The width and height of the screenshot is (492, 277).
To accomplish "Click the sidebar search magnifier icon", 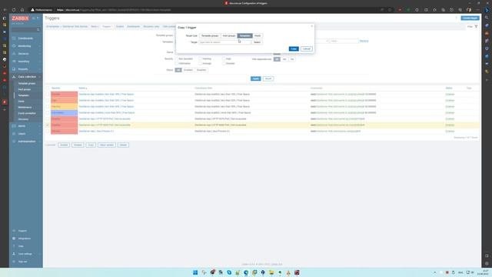I will click(38, 29).
